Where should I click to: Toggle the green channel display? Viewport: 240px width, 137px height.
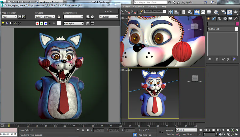point(42,23)
